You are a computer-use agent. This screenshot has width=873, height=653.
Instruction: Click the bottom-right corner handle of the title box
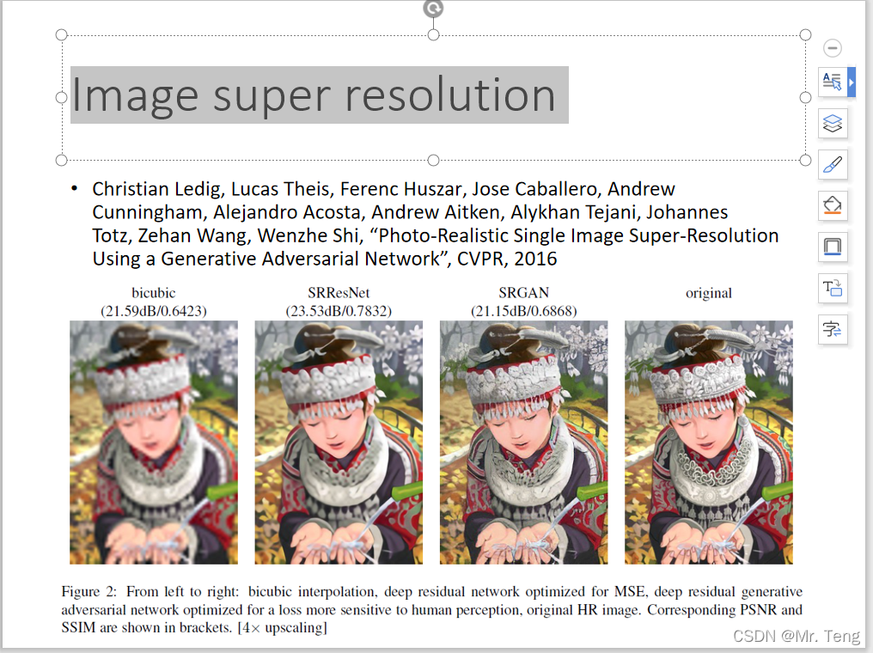point(805,161)
